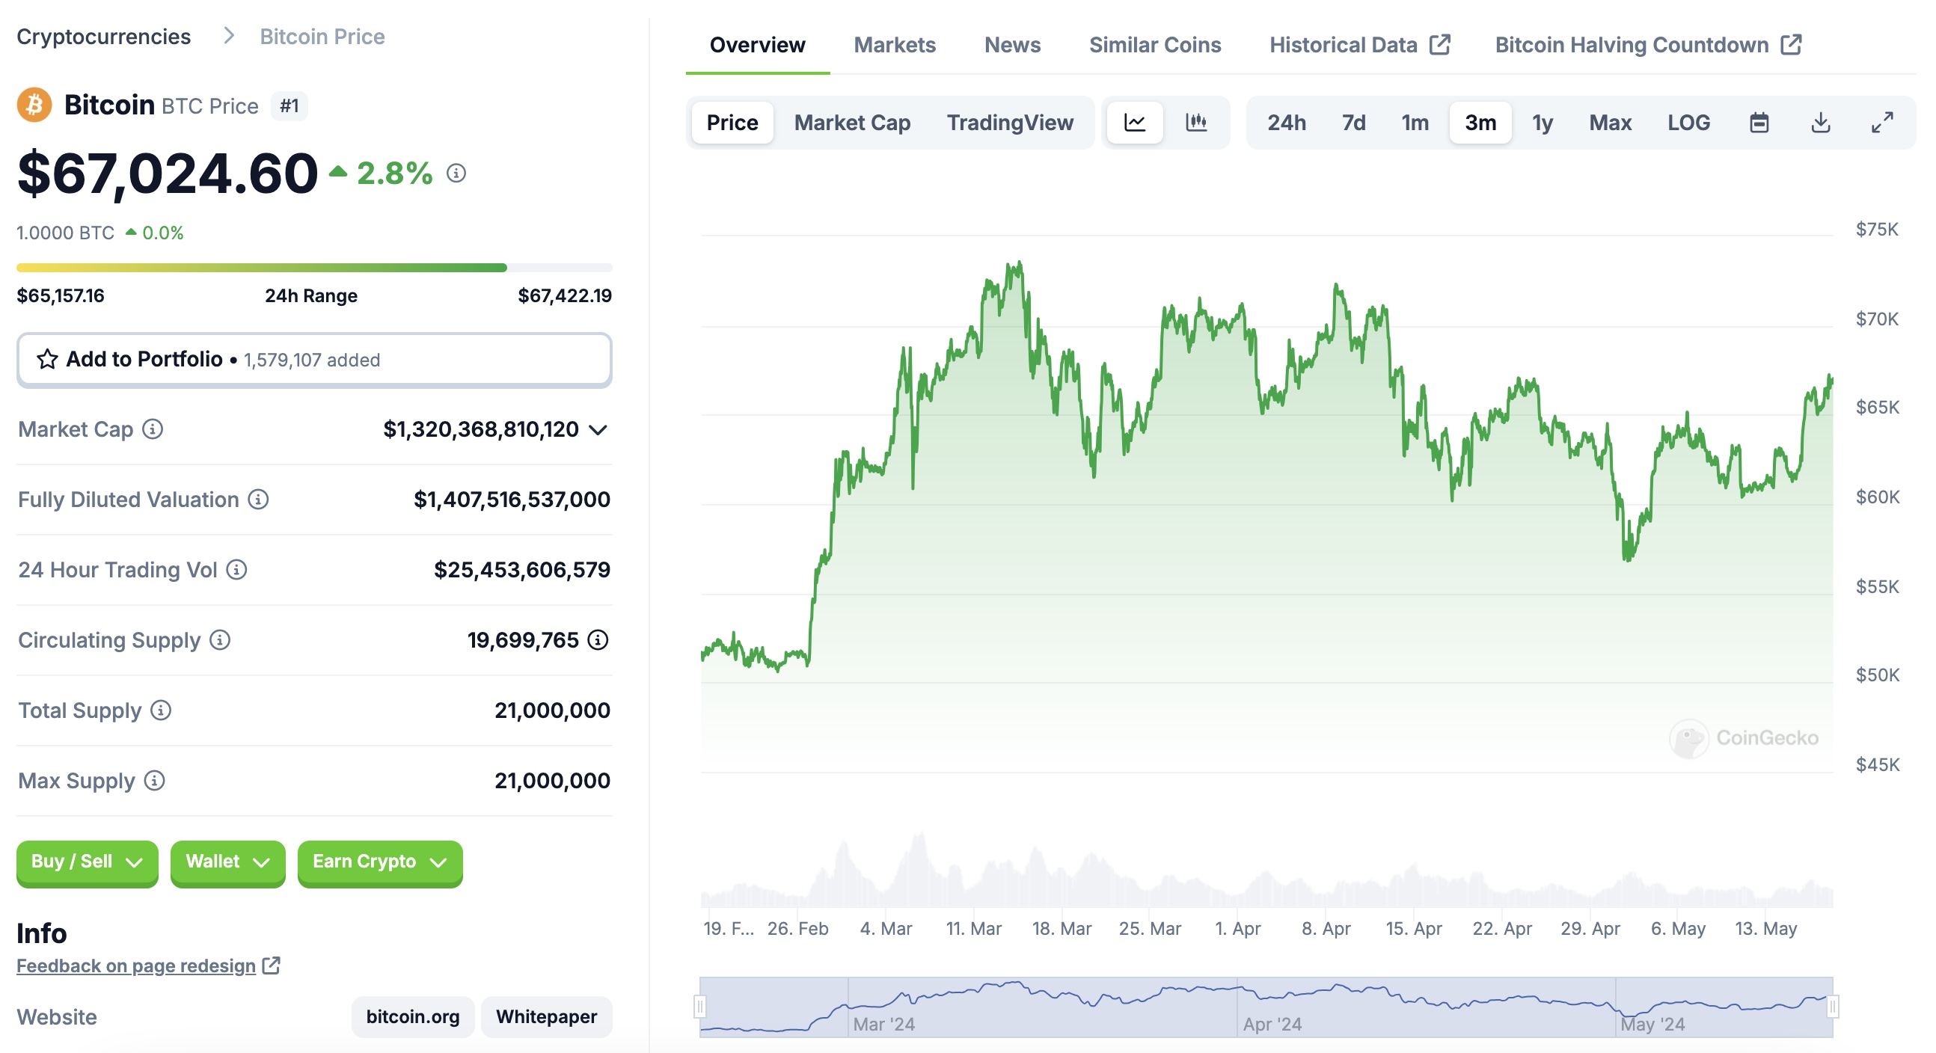Open Max Supply info icon
This screenshot has width=1936, height=1053.
point(155,781)
